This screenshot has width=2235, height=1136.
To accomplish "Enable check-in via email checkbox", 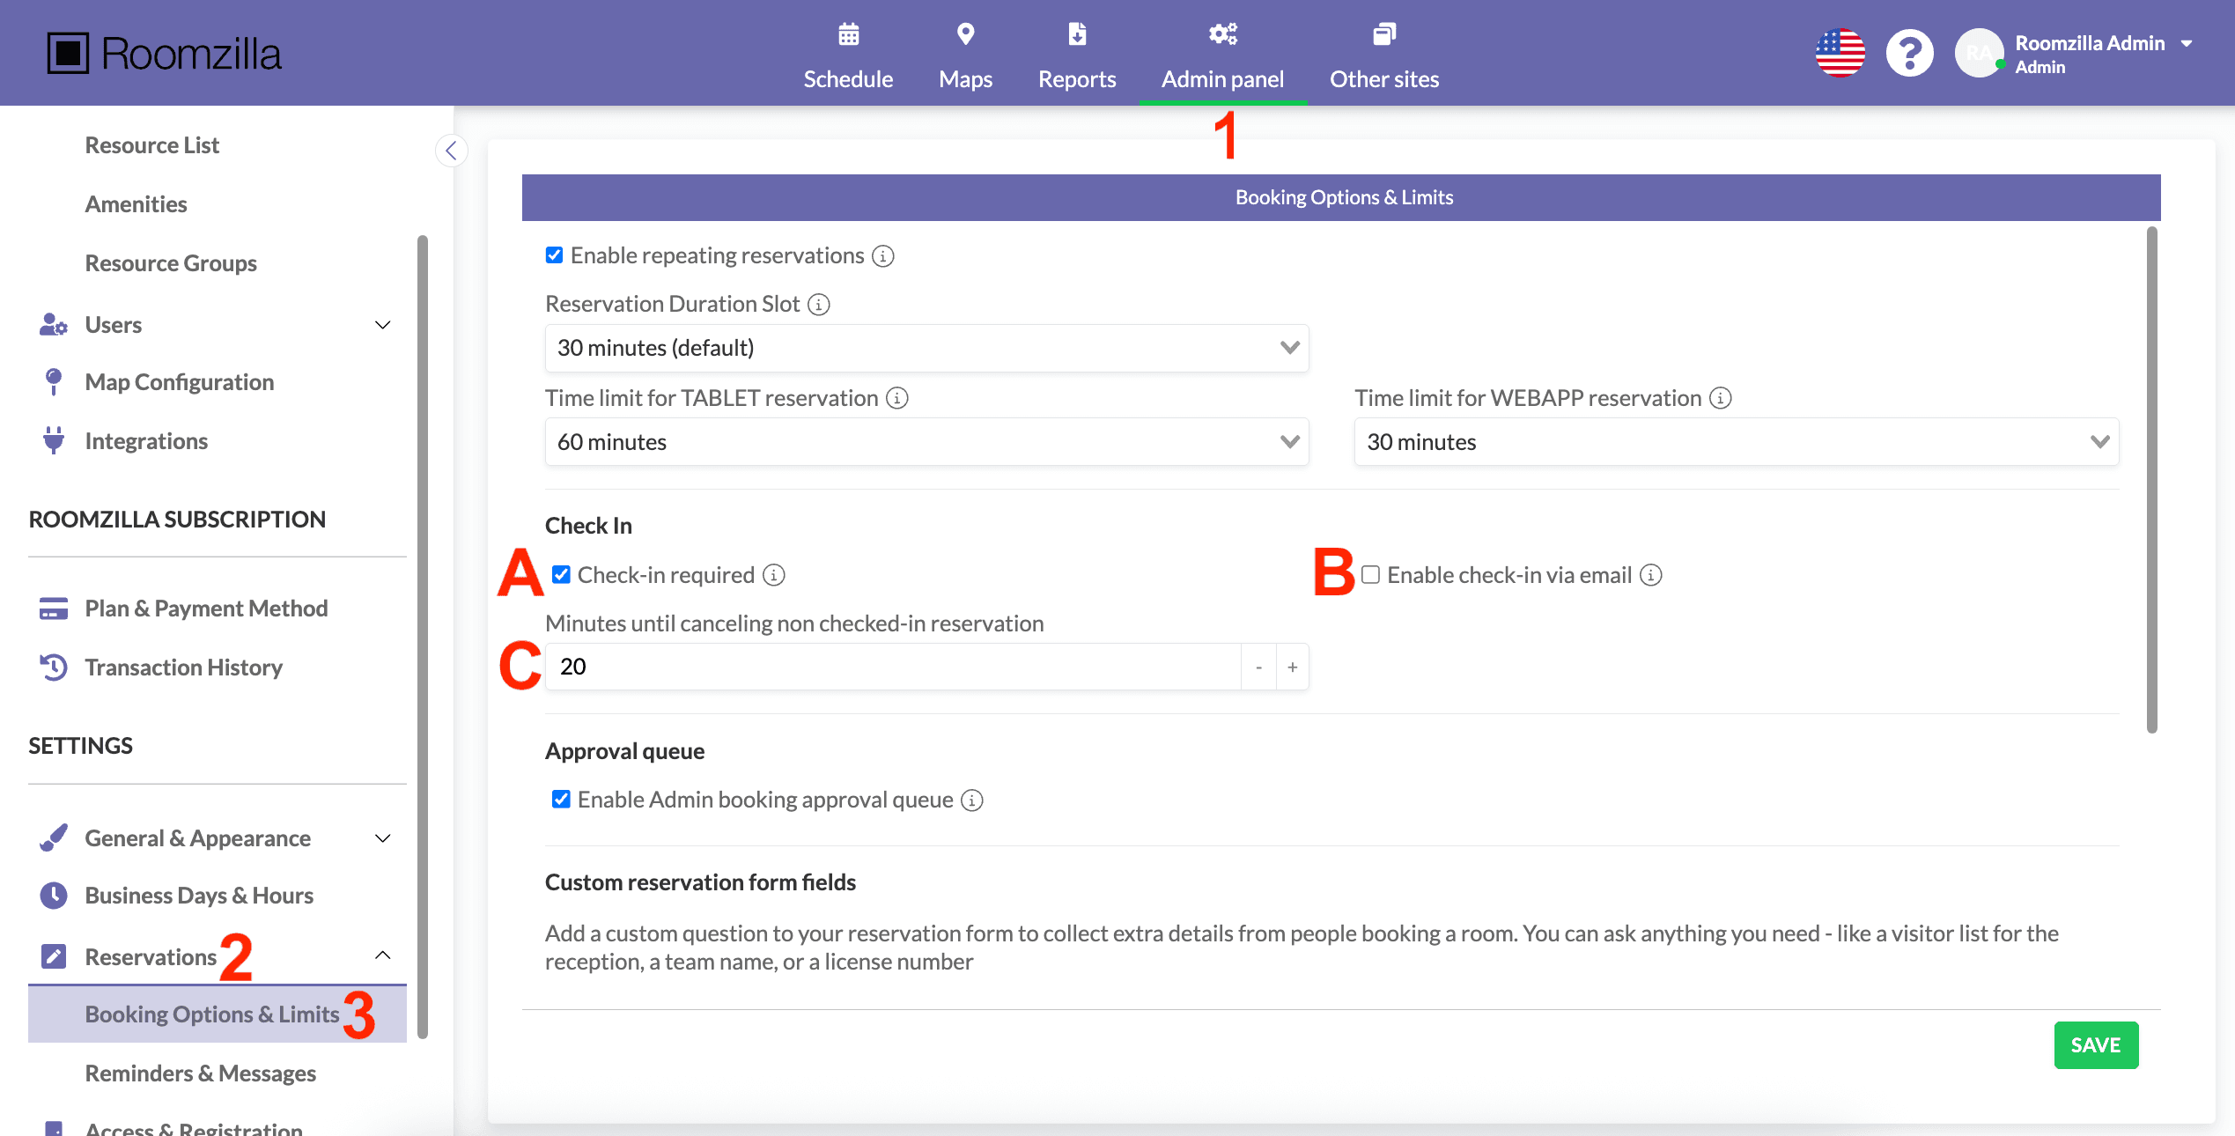I will 1370,575.
